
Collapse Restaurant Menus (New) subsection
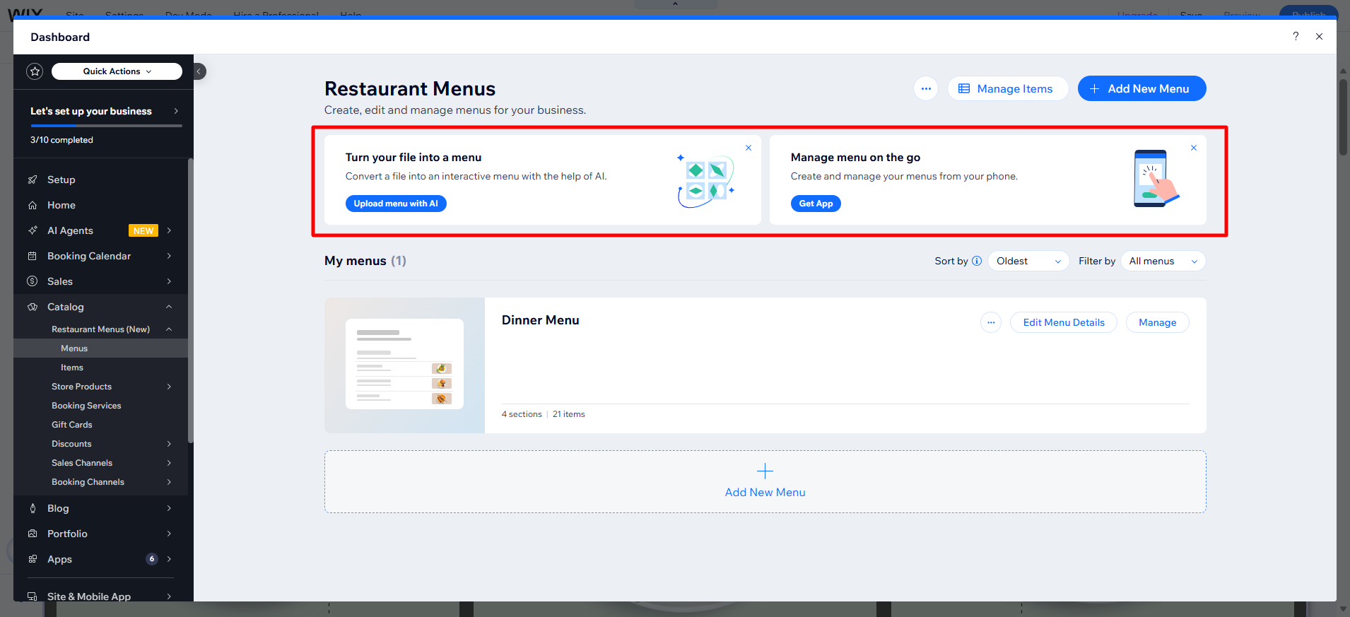click(169, 329)
